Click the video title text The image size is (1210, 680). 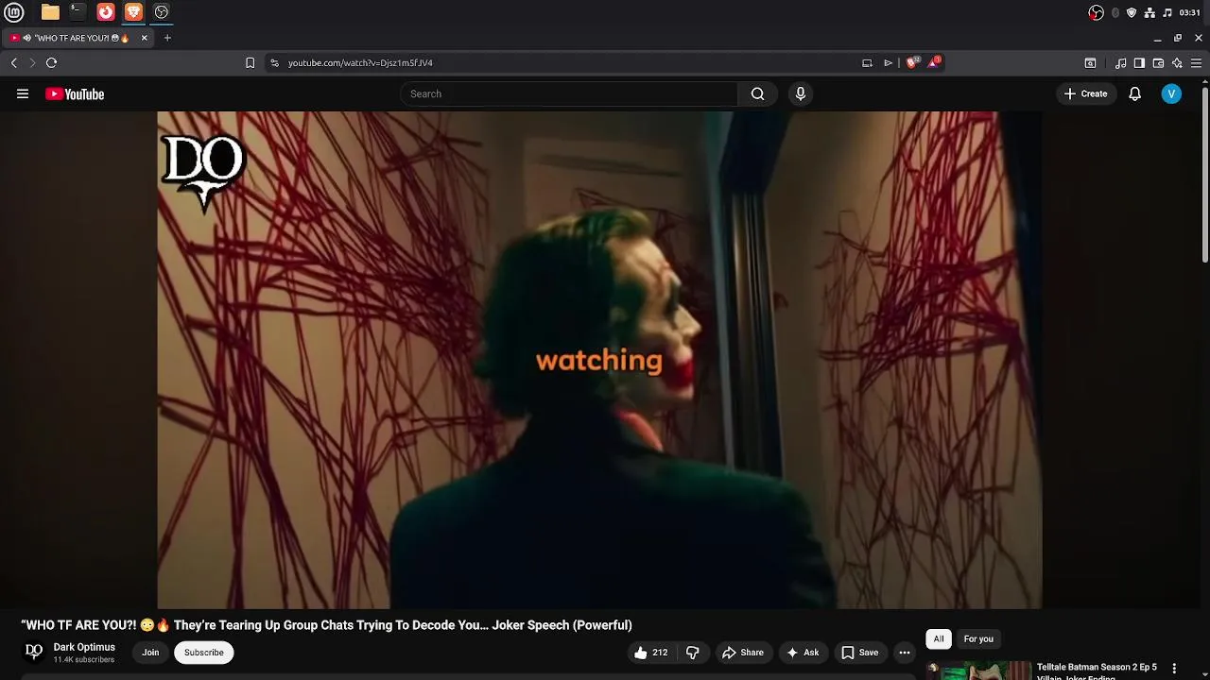[326, 625]
